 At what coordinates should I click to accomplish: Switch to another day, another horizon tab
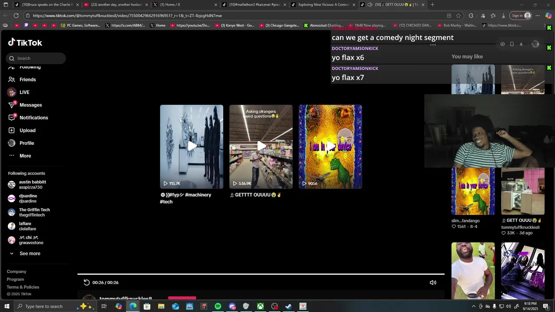click(116, 5)
